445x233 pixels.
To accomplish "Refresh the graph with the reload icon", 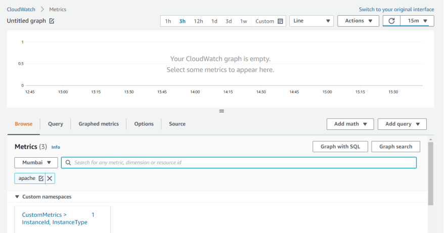I will [x=391, y=21].
